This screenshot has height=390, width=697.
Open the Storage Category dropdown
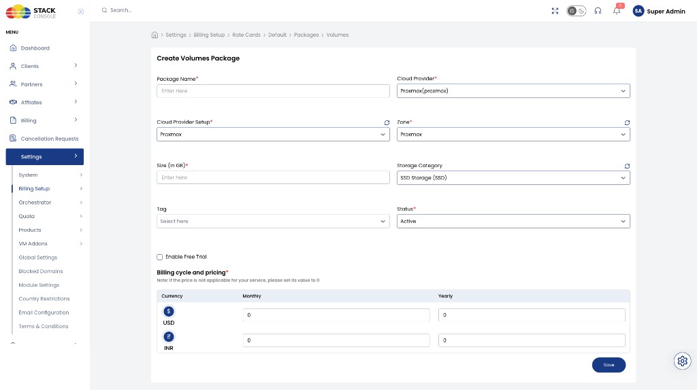(x=513, y=178)
